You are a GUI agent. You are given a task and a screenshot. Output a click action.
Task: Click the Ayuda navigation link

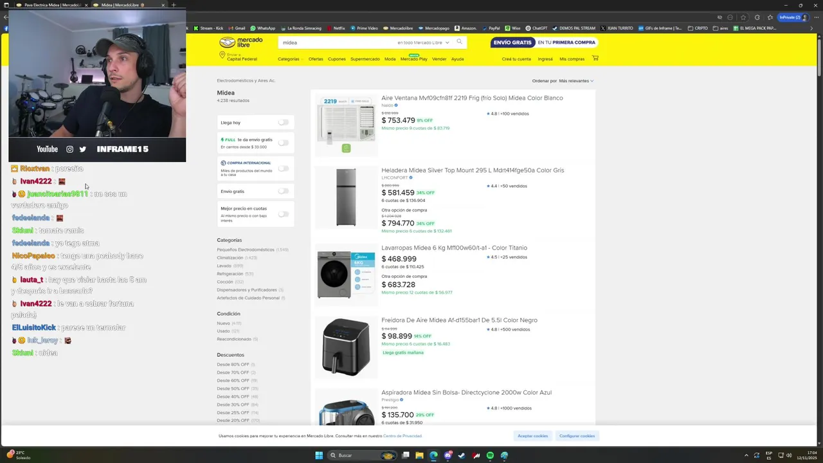(x=457, y=59)
